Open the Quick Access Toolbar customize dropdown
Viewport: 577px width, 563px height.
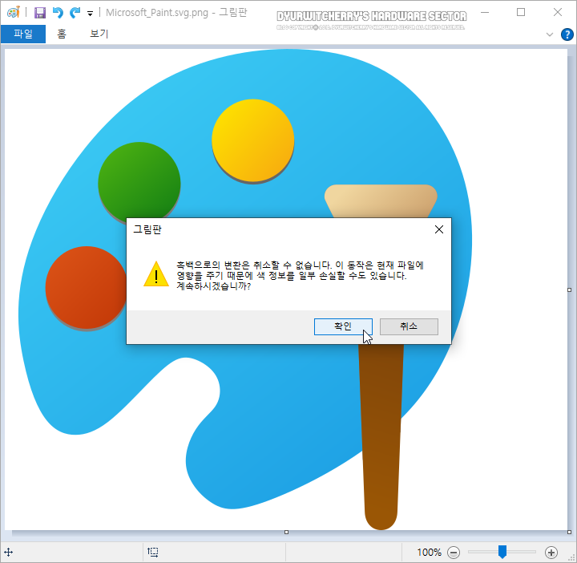coord(90,14)
